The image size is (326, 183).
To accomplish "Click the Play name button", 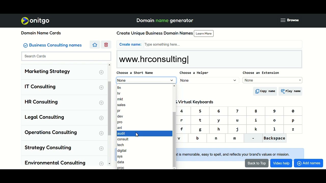I will [290, 91].
